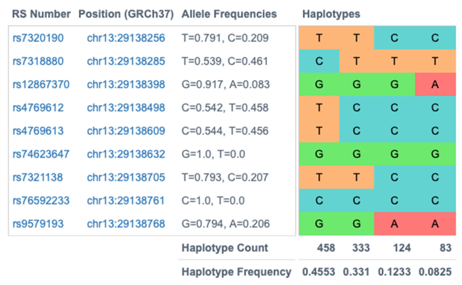The height and width of the screenshot is (285, 462).
Task: Open the rs76592233 link
Action: [x=41, y=201]
